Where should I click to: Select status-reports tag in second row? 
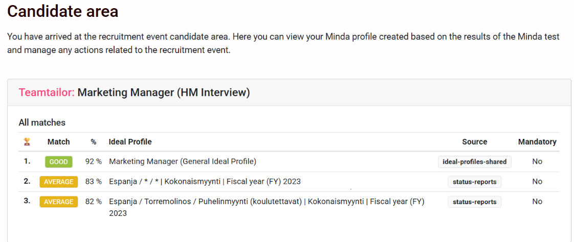(x=474, y=182)
